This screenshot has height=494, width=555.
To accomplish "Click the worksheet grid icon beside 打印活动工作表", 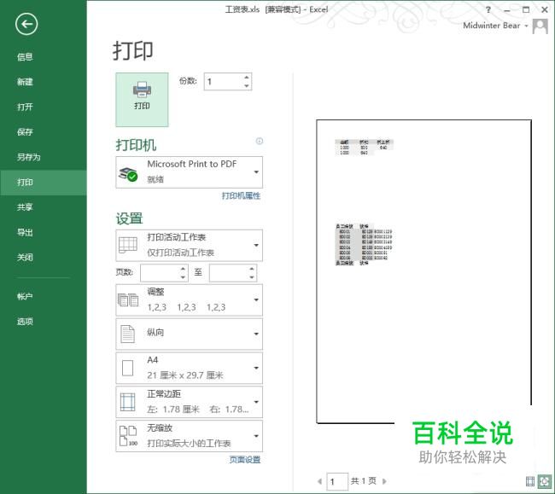I will click(x=128, y=245).
